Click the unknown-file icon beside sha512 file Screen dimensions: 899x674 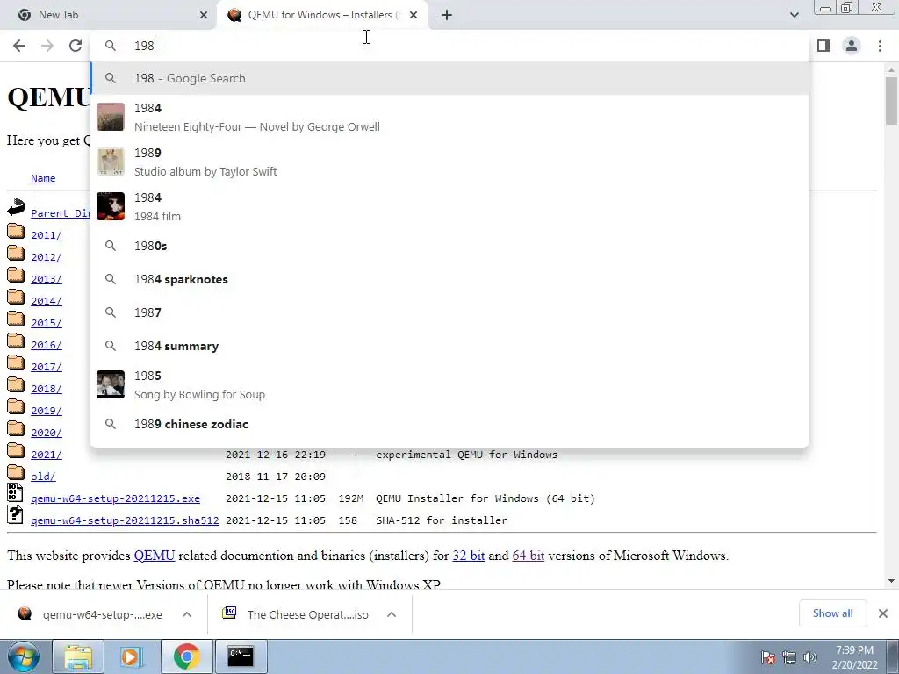pyautogui.click(x=16, y=514)
